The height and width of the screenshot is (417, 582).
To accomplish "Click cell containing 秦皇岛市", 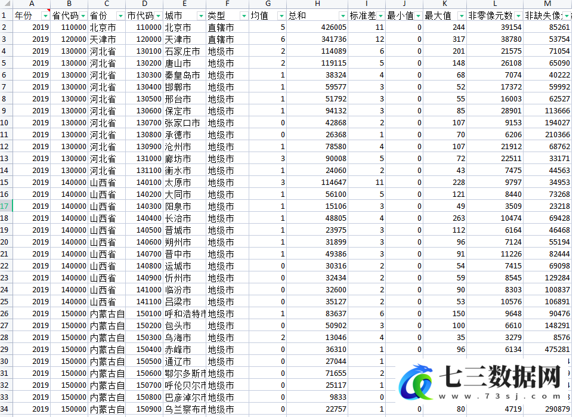I will pos(184,75).
